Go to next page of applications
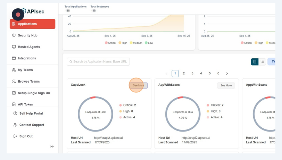282x160 pixels. (227, 74)
